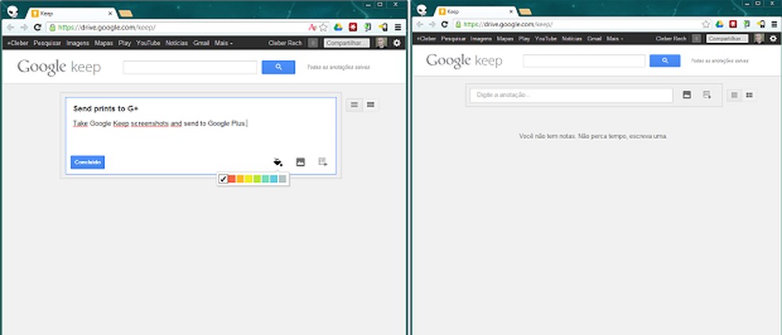Click the new list icon in right window
The image size is (782, 335).
(707, 94)
